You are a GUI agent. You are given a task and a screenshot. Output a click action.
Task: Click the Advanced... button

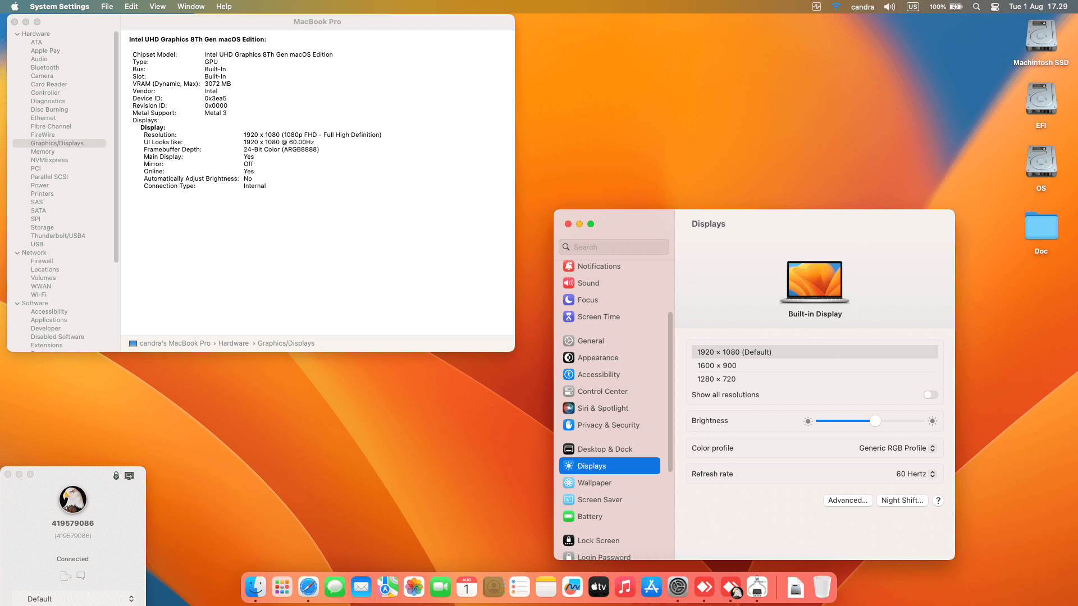[x=847, y=501]
